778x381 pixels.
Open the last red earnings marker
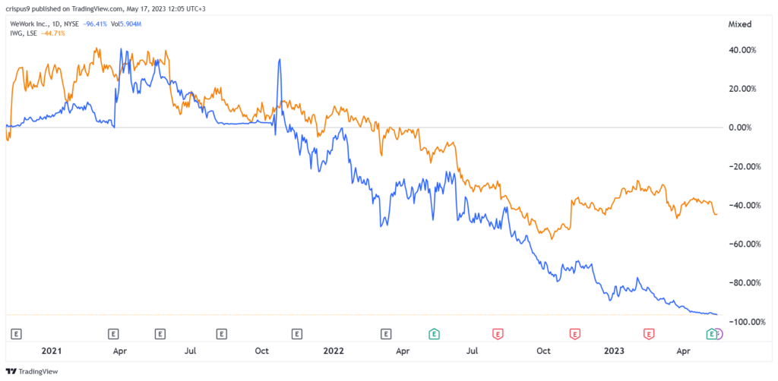[x=650, y=333]
